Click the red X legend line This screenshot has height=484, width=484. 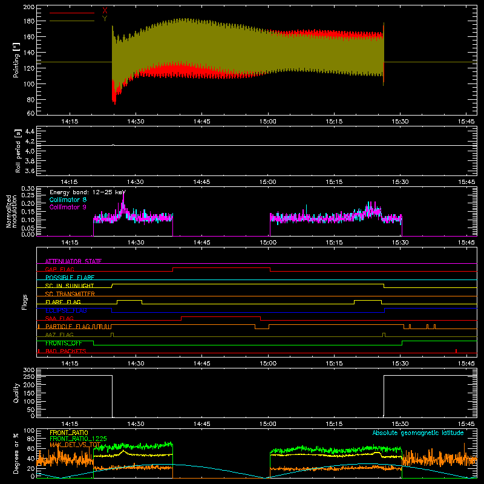pos(72,13)
